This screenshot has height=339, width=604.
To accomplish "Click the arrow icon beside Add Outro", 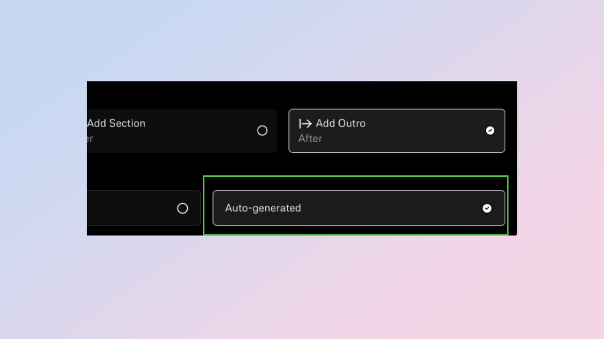I will [305, 124].
